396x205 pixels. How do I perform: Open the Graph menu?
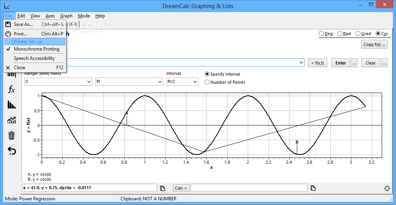coord(66,16)
